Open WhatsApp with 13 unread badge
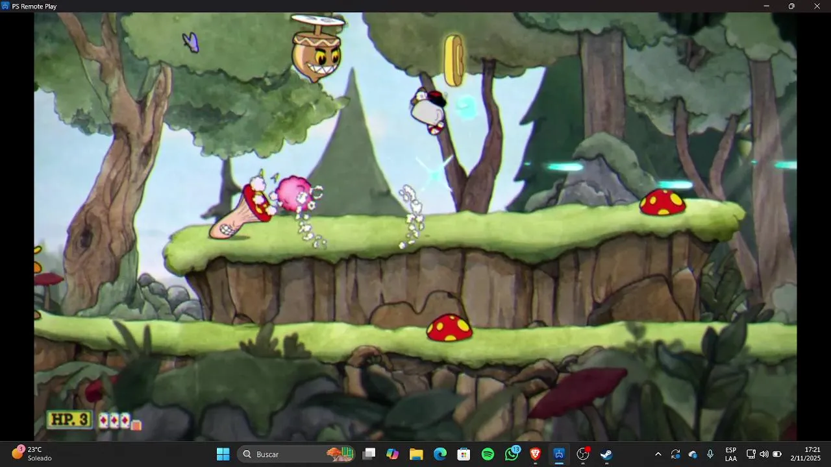The image size is (831, 467). click(x=512, y=453)
